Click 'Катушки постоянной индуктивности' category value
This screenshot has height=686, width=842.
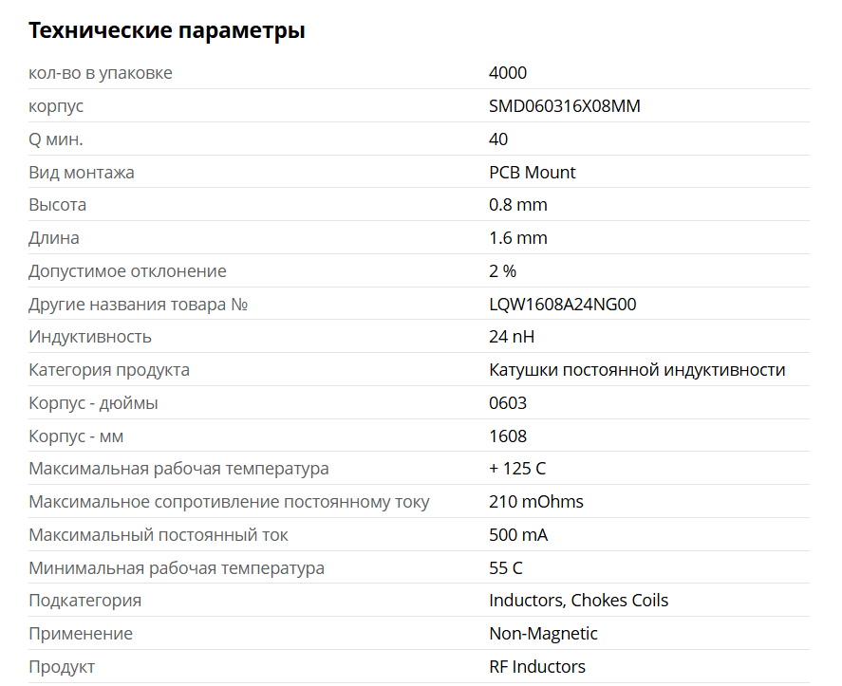(x=637, y=370)
